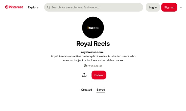Image resolution: width=186 pixels, height=111 pixels.
Task: Follow the Royal Reels profile
Action: (99, 75)
